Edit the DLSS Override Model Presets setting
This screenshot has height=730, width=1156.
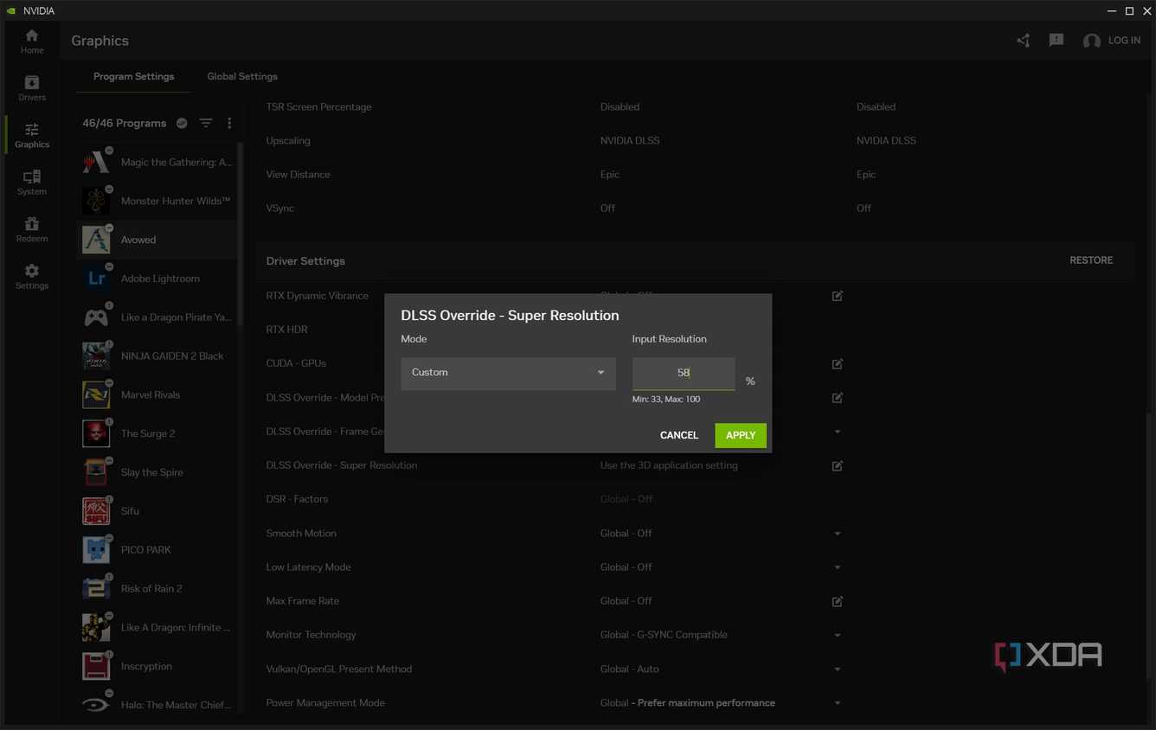point(838,398)
